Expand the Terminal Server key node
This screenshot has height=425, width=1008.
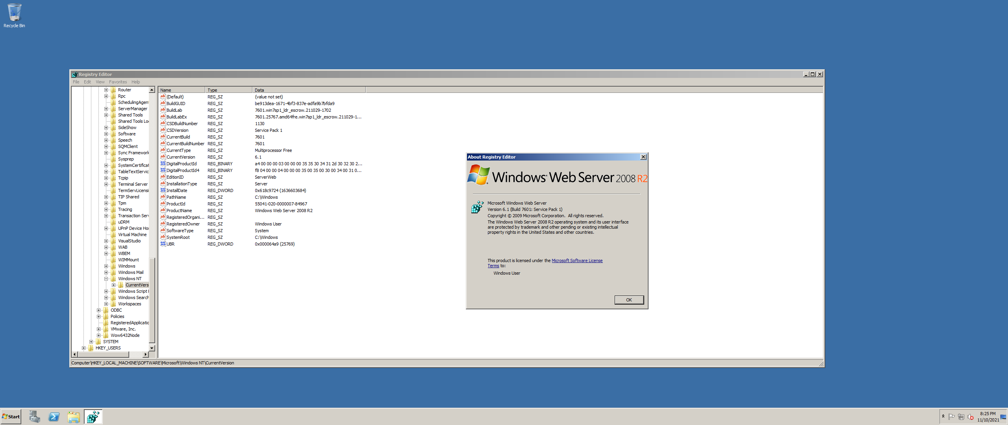coord(106,184)
